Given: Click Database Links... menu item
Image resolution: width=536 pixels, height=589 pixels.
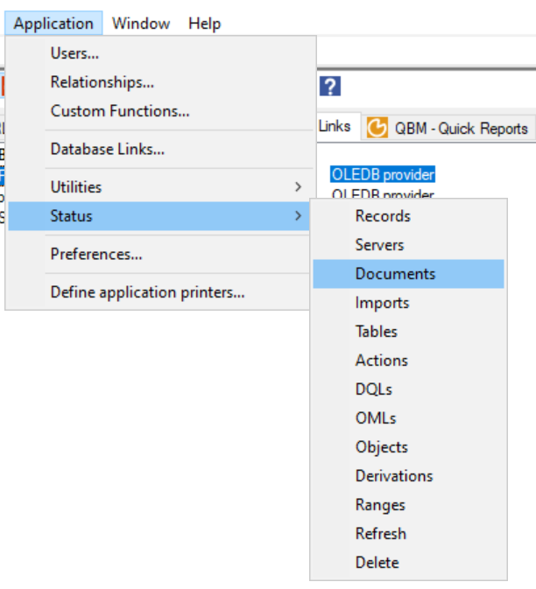Looking at the screenshot, I should click(107, 150).
